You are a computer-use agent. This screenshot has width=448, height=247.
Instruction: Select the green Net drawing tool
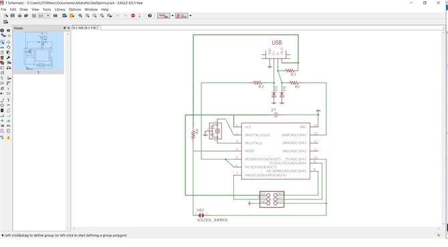coord(8,115)
